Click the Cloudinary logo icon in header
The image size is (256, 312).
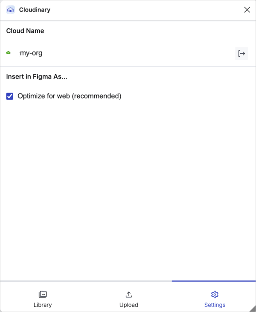point(11,10)
